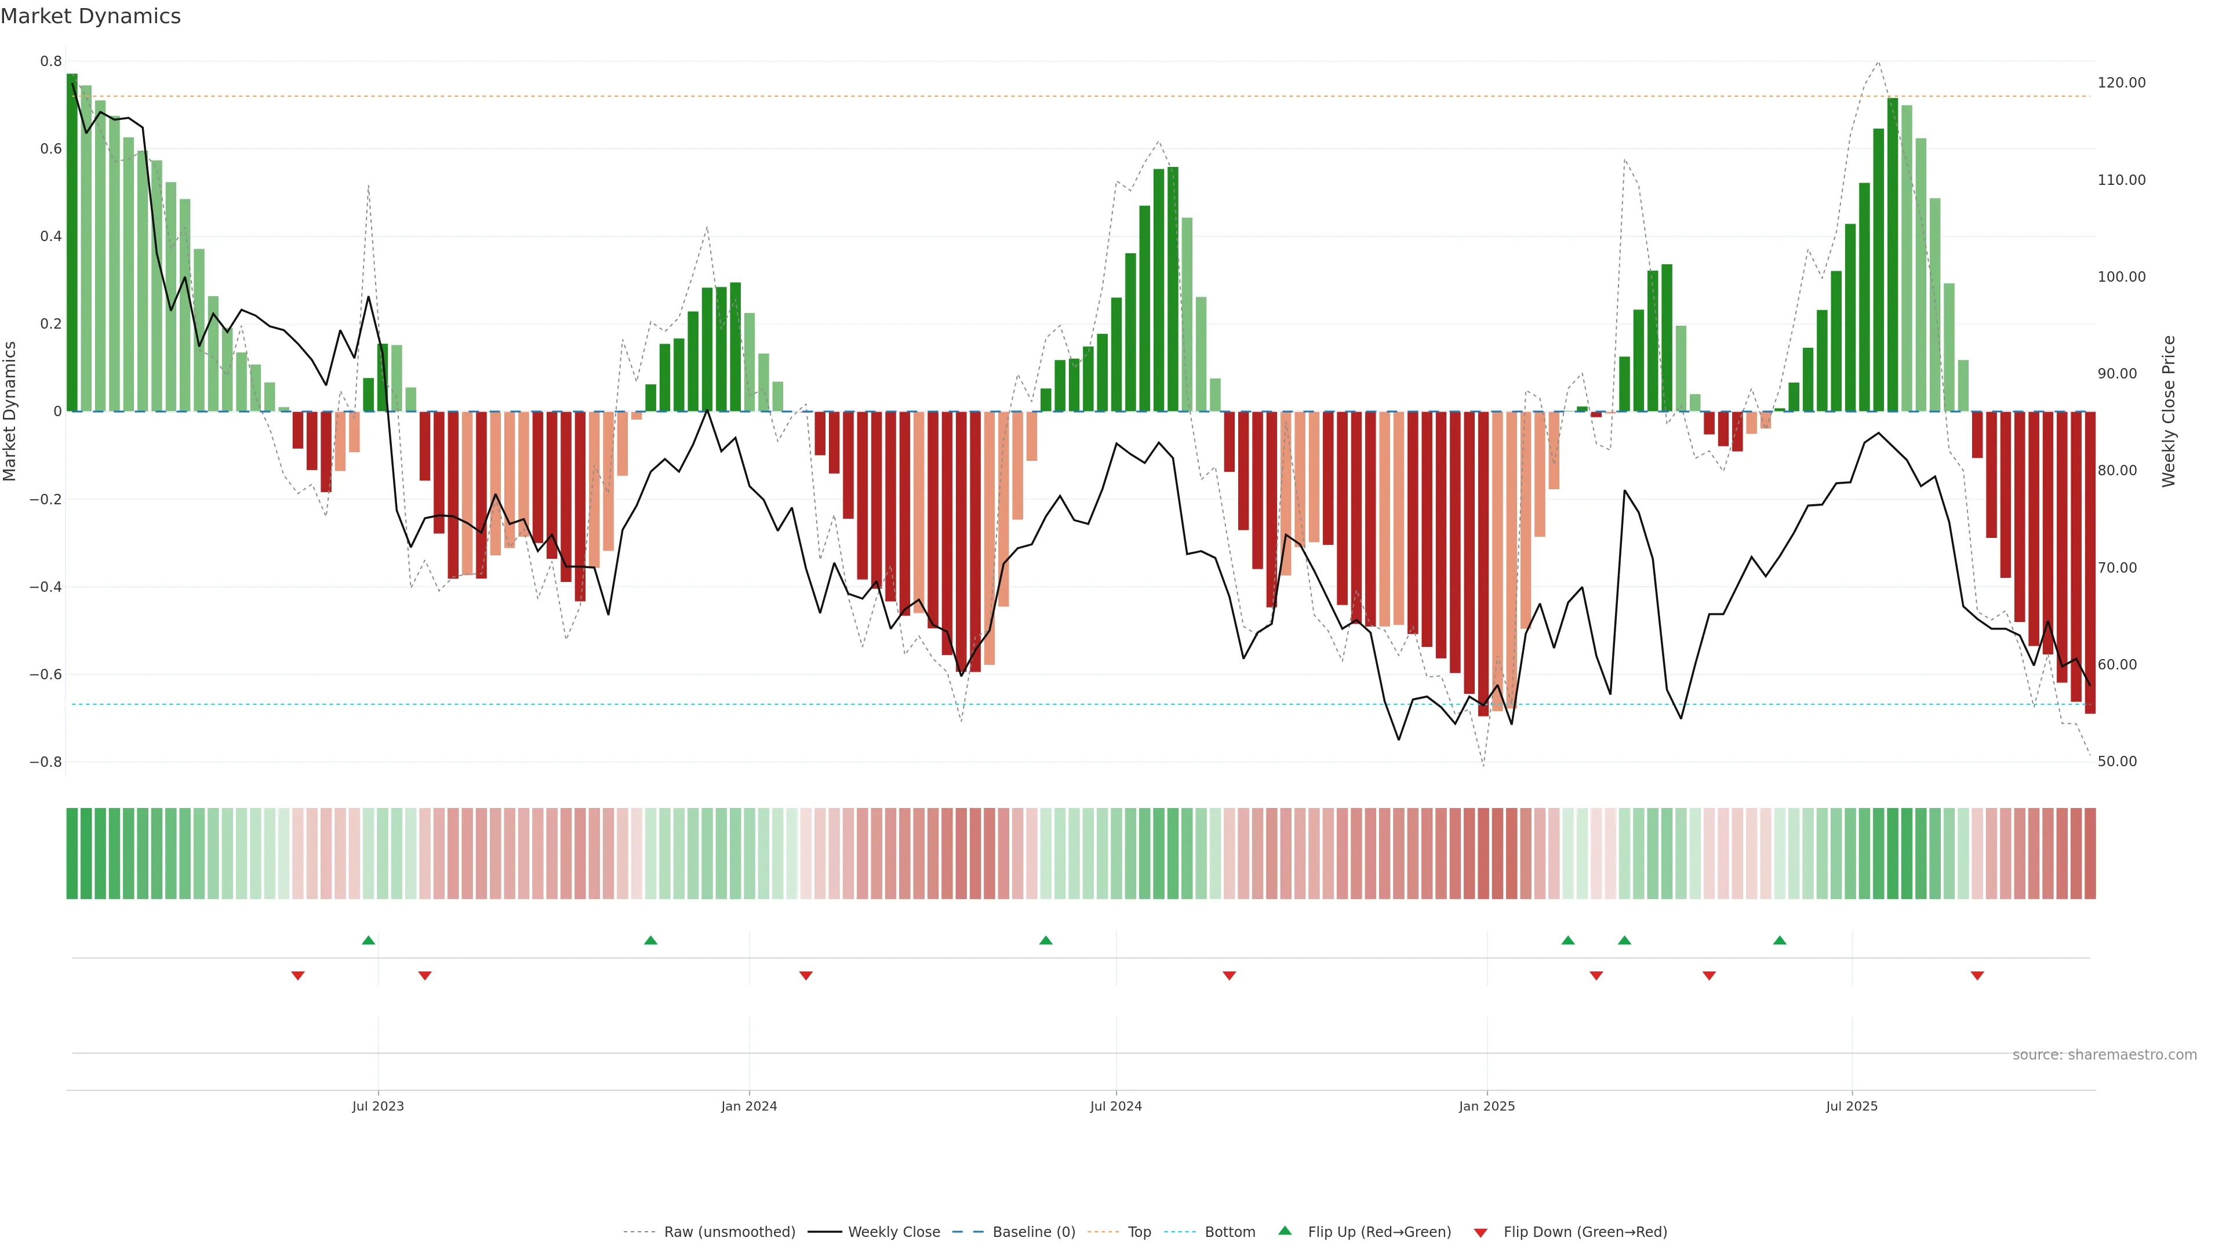Click the red Flip Down triangle icon in the legend
2226x1252 pixels.
1481,1232
